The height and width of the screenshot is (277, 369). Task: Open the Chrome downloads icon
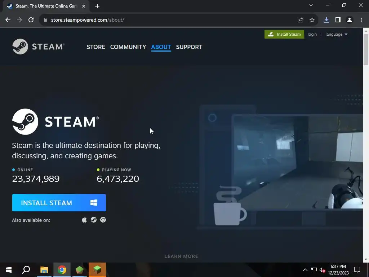coord(326,20)
